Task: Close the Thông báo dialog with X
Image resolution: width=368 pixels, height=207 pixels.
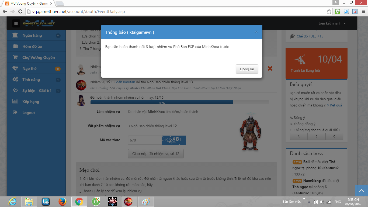Action: tap(256, 32)
